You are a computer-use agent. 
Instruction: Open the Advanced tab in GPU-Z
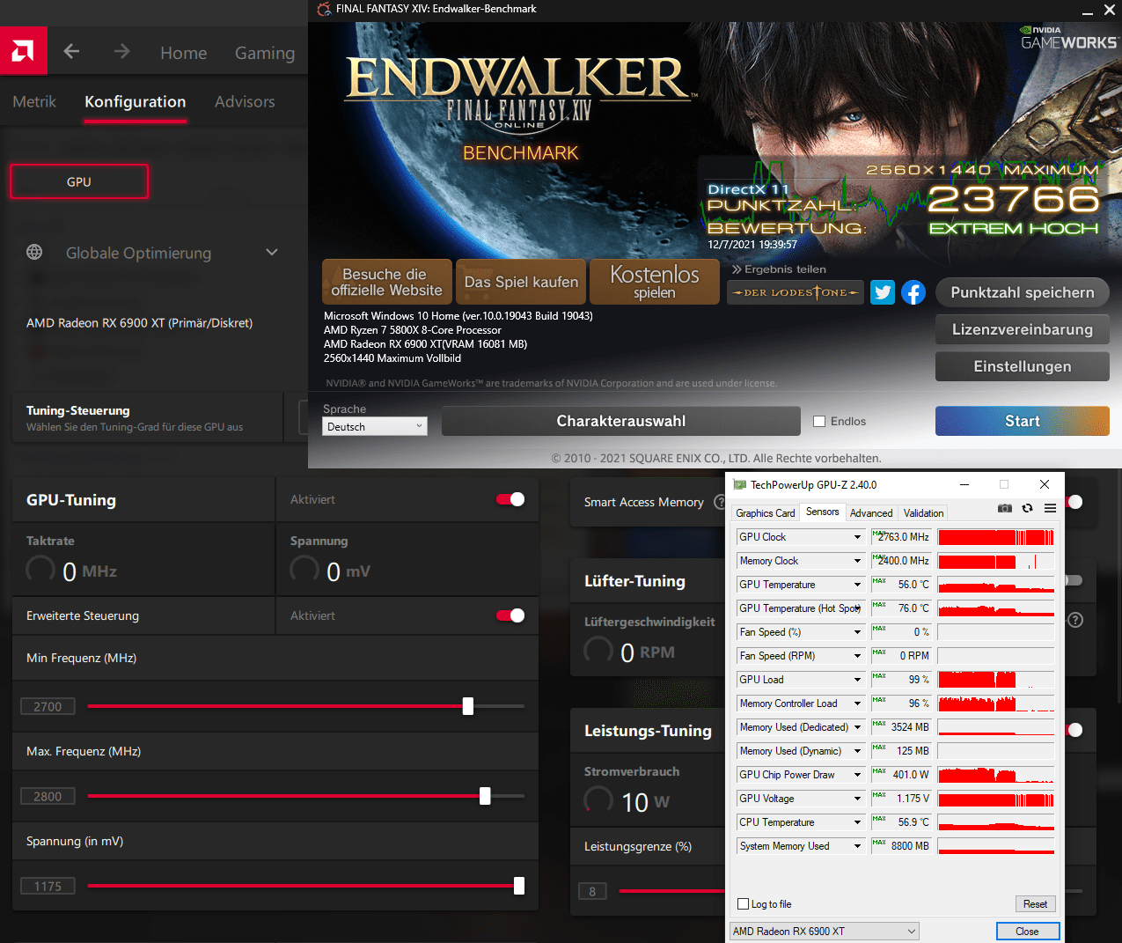[x=871, y=512]
